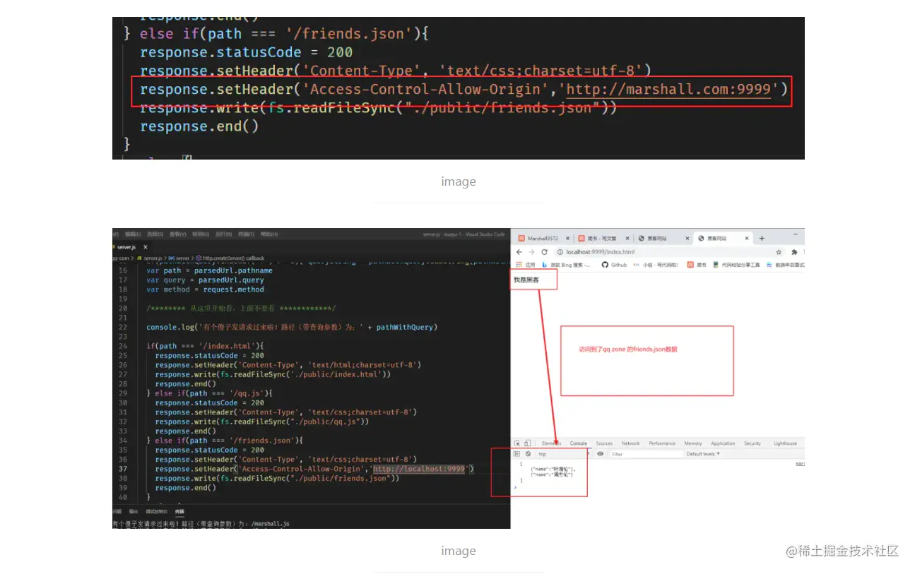Click editor line number 37
The height and width of the screenshot is (574, 915).
pos(123,469)
